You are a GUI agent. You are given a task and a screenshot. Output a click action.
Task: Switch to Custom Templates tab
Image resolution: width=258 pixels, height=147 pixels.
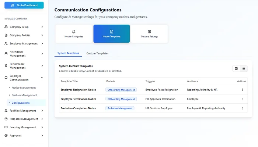(97, 53)
